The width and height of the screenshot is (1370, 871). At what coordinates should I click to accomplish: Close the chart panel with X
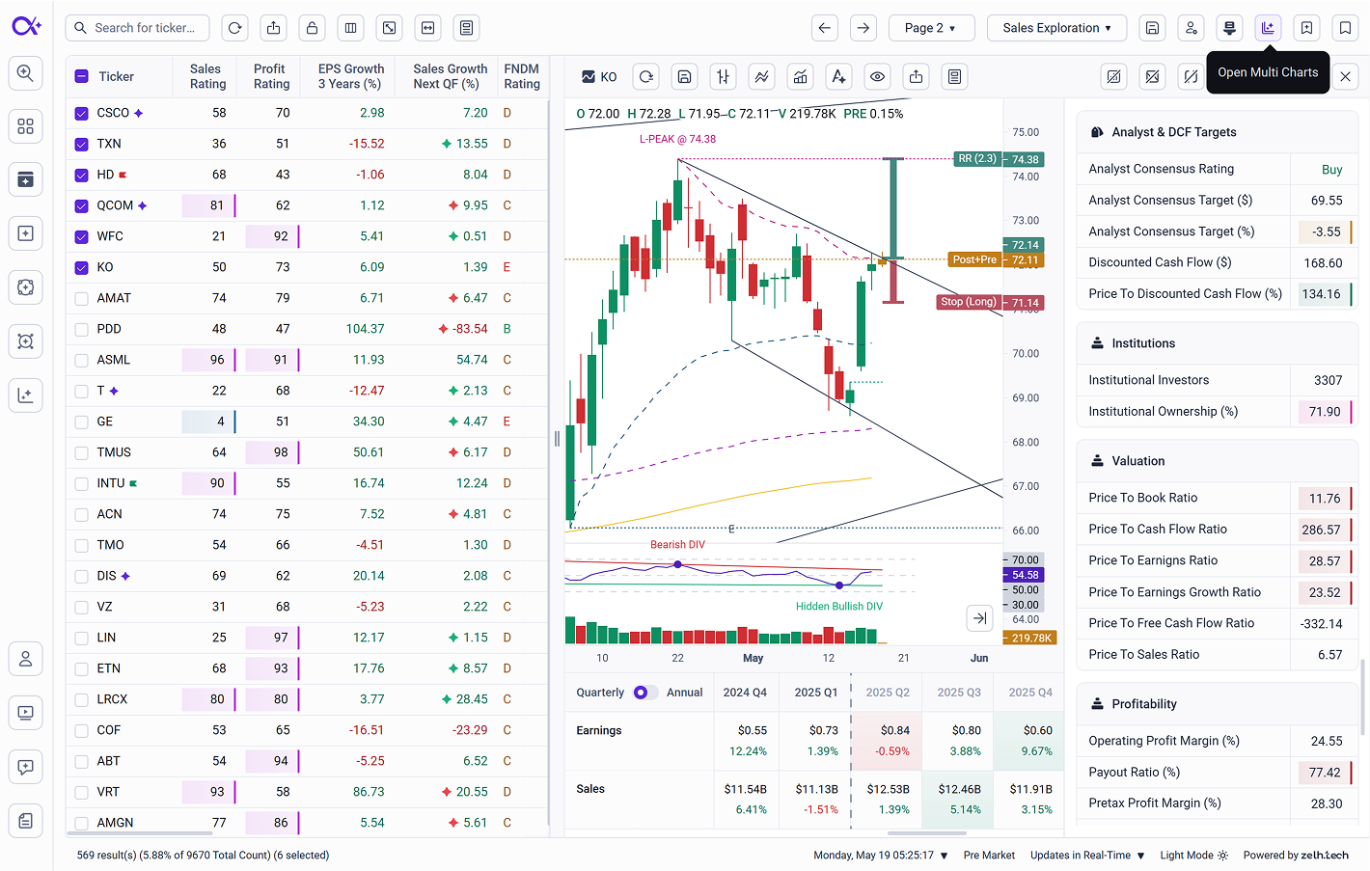click(1346, 76)
